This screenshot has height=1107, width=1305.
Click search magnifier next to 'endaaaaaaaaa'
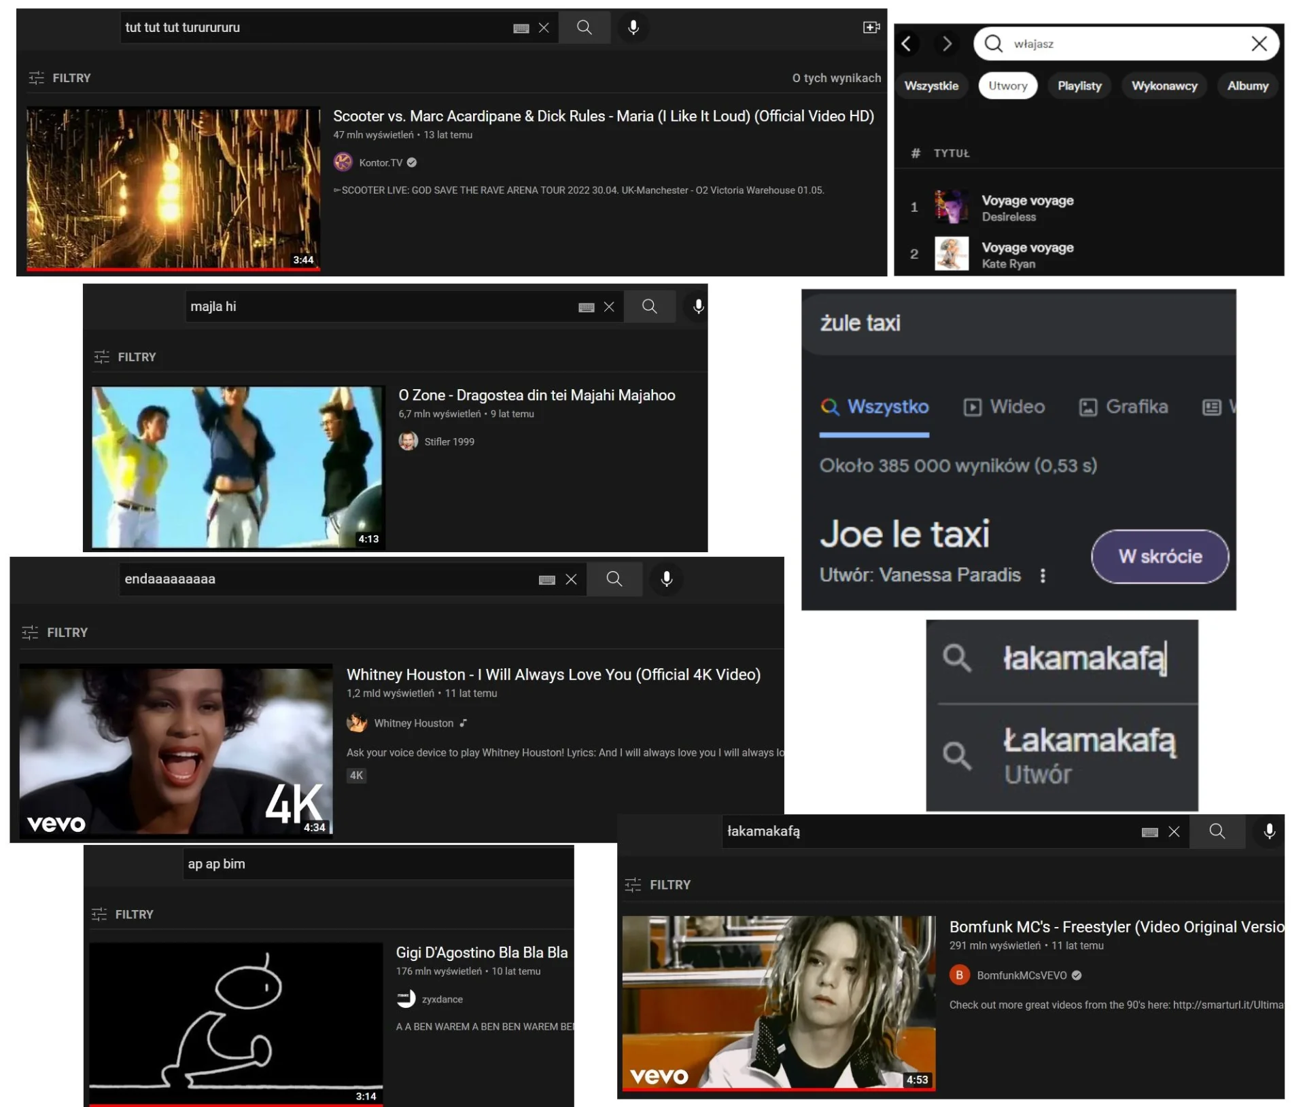coord(614,579)
